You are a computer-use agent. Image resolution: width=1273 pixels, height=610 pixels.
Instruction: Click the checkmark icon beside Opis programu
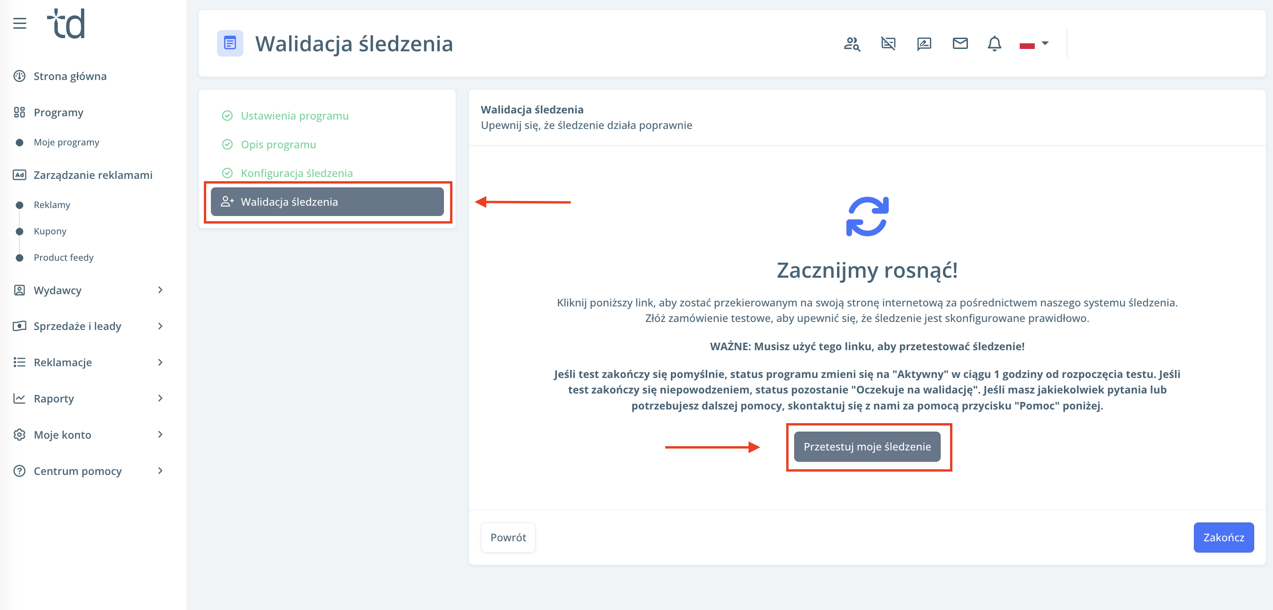coord(227,144)
